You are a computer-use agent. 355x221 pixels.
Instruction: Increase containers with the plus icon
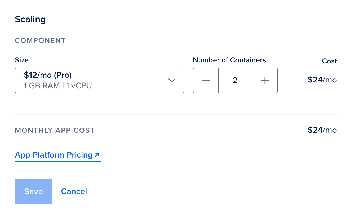click(265, 80)
